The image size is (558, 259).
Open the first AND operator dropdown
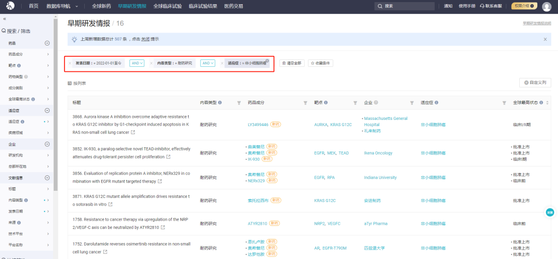pyautogui.click(x=137, y=63)
